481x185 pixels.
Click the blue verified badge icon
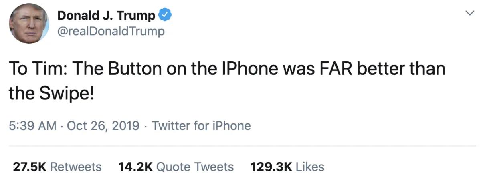point(165,16)
